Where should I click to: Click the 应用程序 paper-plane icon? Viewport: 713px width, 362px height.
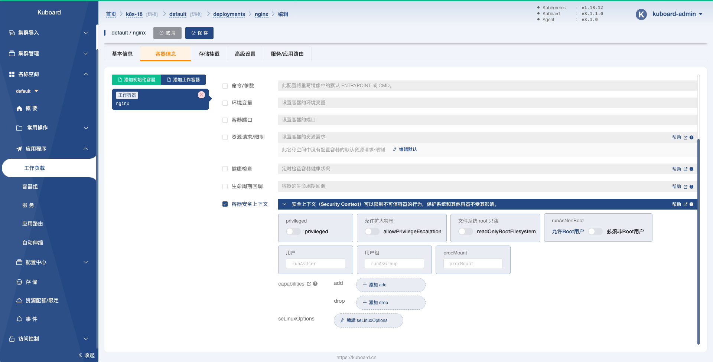(x=19, y=149)
